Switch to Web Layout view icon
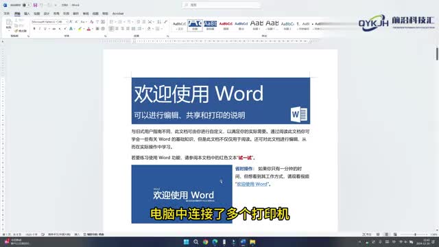 (395, 235)
